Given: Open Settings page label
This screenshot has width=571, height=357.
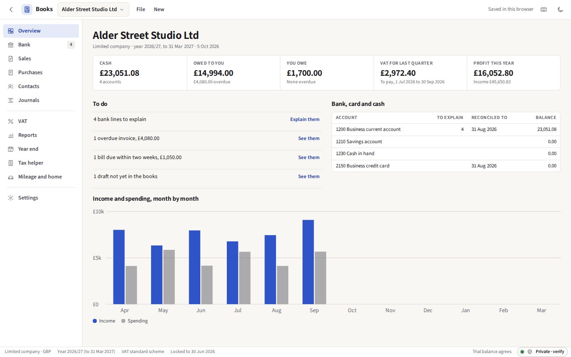Looking at the screenshot, I should tap(28, 198).
